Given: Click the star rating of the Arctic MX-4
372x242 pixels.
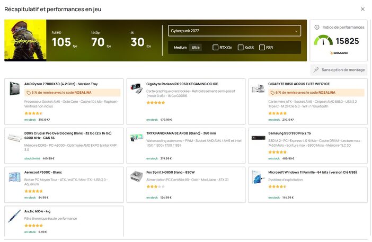Looking at the screenshot, I should point(33,226).
